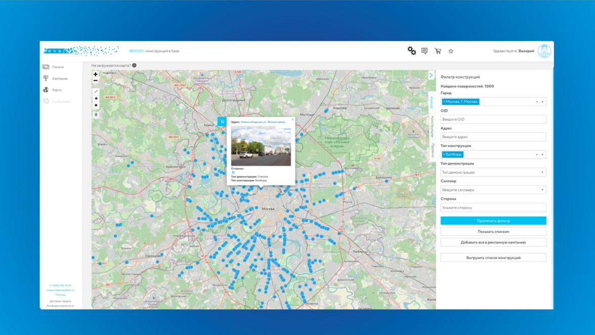Click the trash icon to delete map drawings

pos(96,114)
